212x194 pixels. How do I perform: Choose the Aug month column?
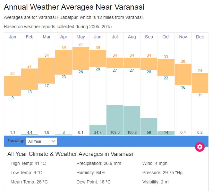132,37
